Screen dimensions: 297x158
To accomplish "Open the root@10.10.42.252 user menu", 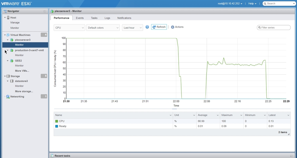I will [x=230, y=4].
